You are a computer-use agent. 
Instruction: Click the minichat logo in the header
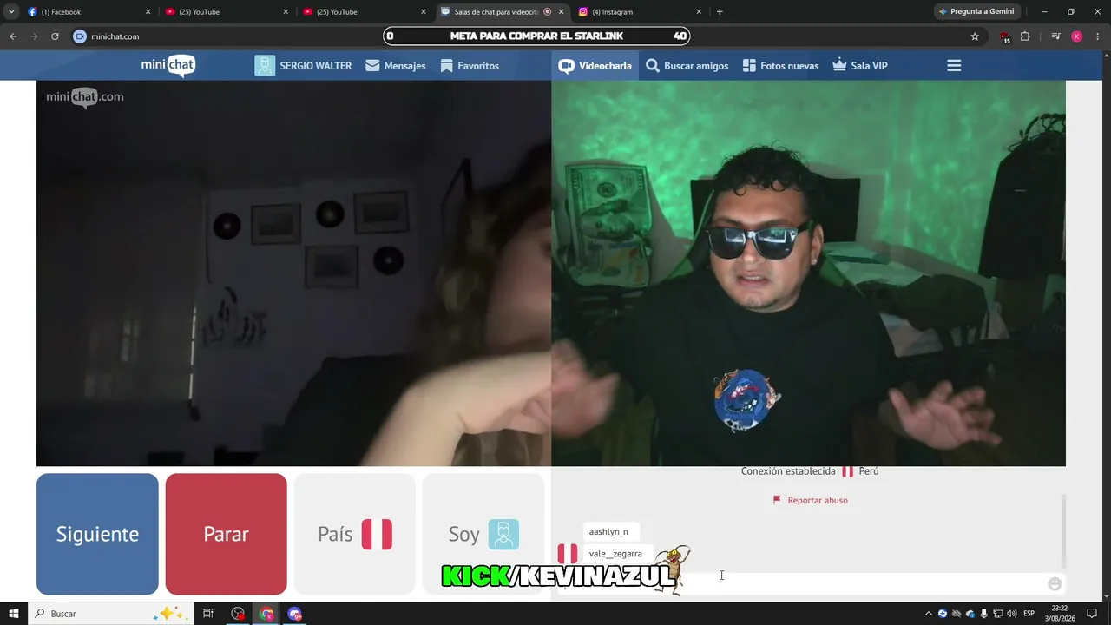tap(168, 65)
